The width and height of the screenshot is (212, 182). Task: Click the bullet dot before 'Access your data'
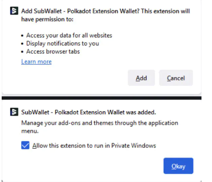tap(22, 36)
